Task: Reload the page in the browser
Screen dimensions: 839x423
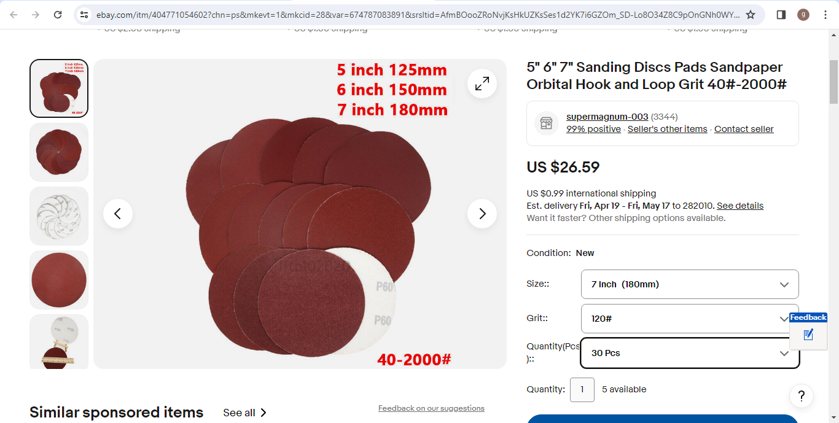Action: point(58,15)
